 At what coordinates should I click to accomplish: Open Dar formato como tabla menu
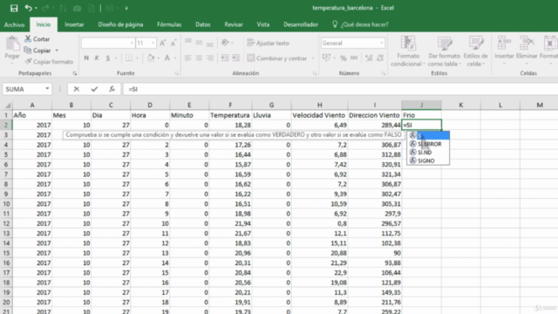coord(444,51)
